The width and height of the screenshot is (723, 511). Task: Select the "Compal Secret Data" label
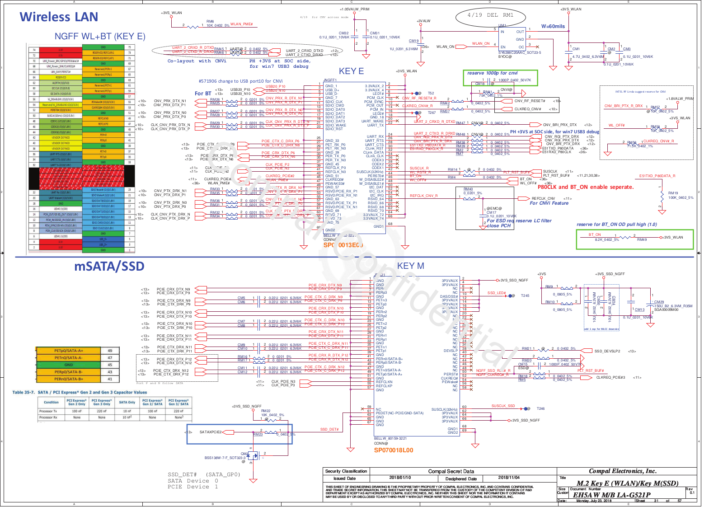click(451, 472)
